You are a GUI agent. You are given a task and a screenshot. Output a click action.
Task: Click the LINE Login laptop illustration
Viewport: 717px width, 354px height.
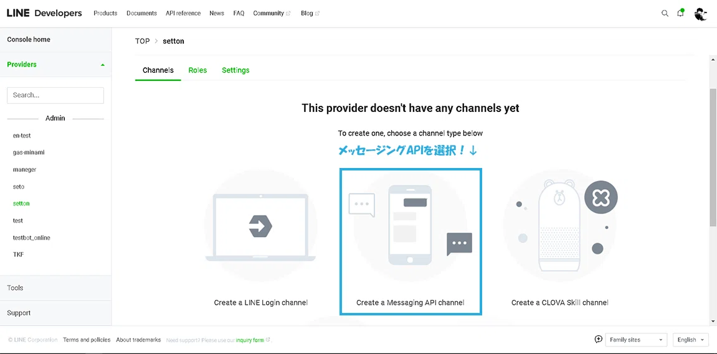[x=260, y=228]
